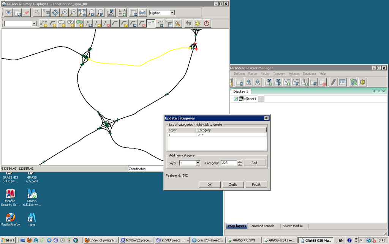Increase Category value with spinner up arrow
389x244 pixels.
pyautogui.click(x=240, y=161)
